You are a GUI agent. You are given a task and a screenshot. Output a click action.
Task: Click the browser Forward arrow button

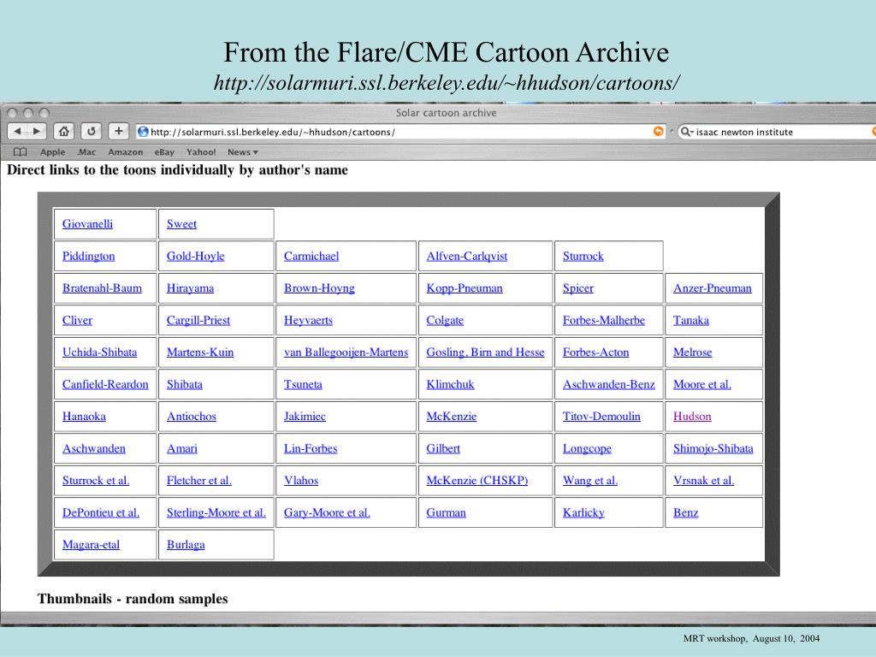pyautogui.click(x=36, y=131)
